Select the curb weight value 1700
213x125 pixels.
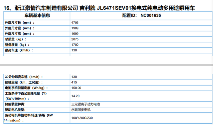coord(75,45)
